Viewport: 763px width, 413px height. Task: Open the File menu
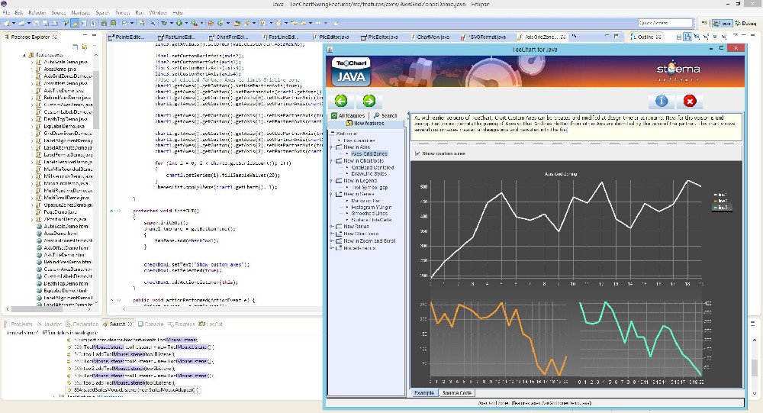point(6,12)
